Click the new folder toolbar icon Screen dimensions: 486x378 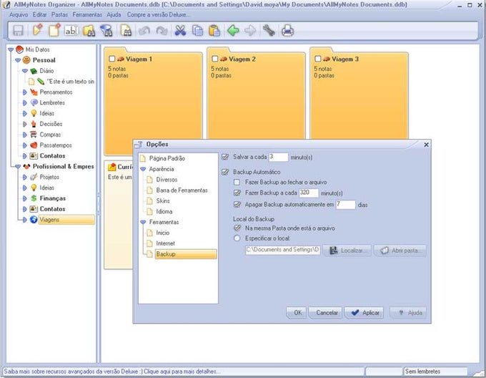coord(37,30)
